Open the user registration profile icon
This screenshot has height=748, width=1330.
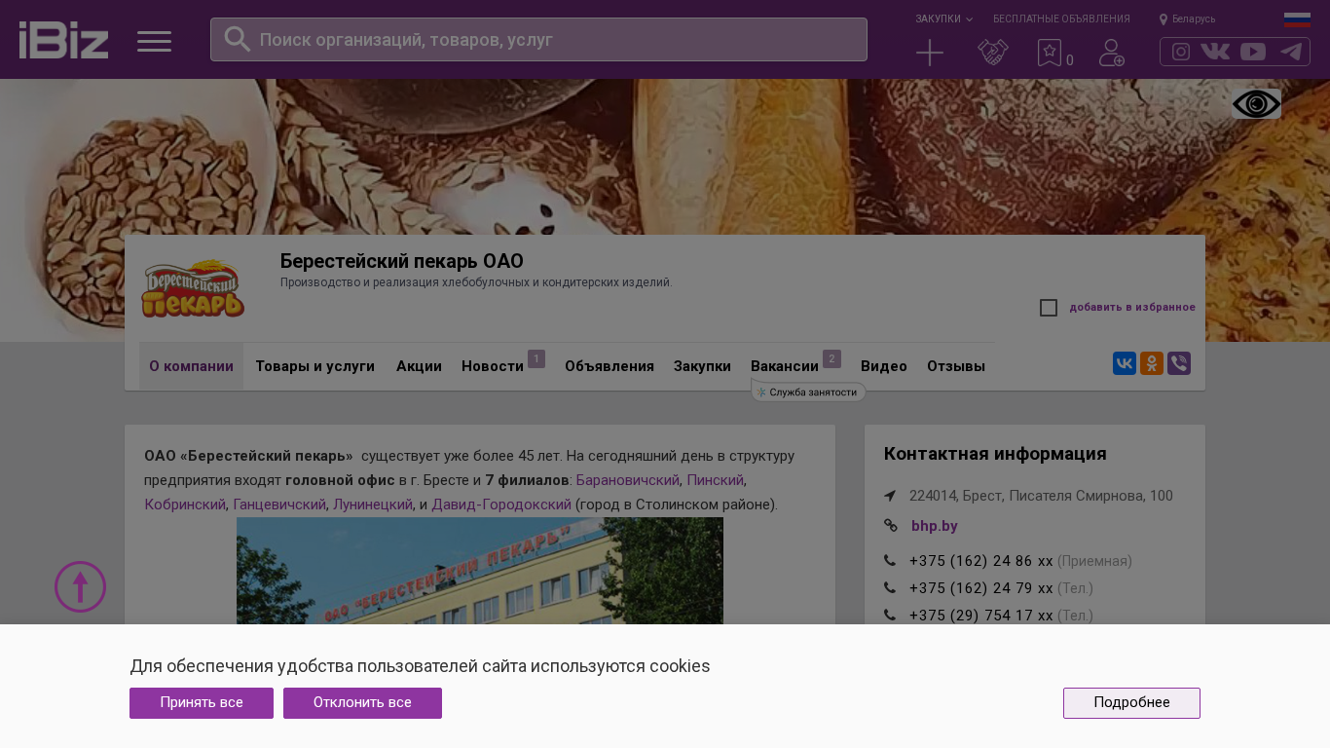[1112, 53]
